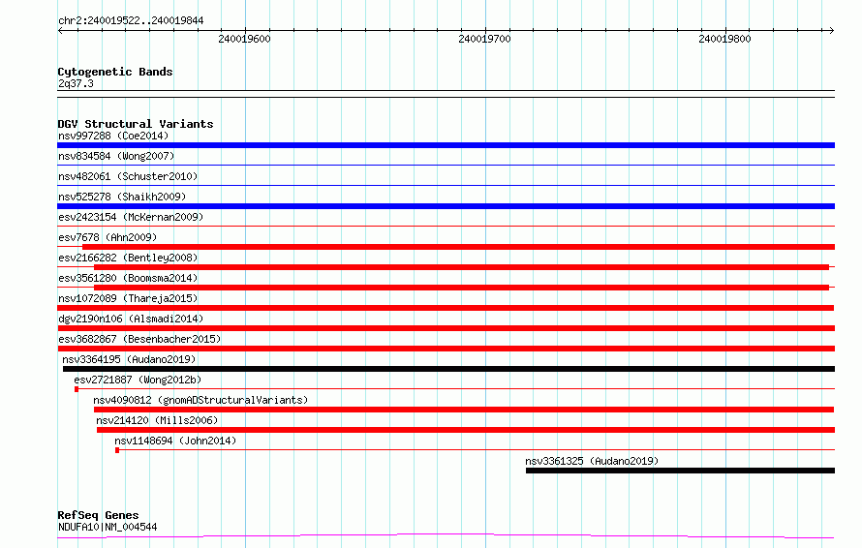Open the dgv2190n106 (Alsmadi2014) label
The height and width of the screenshot is (548, 862).
click(131, 319)
